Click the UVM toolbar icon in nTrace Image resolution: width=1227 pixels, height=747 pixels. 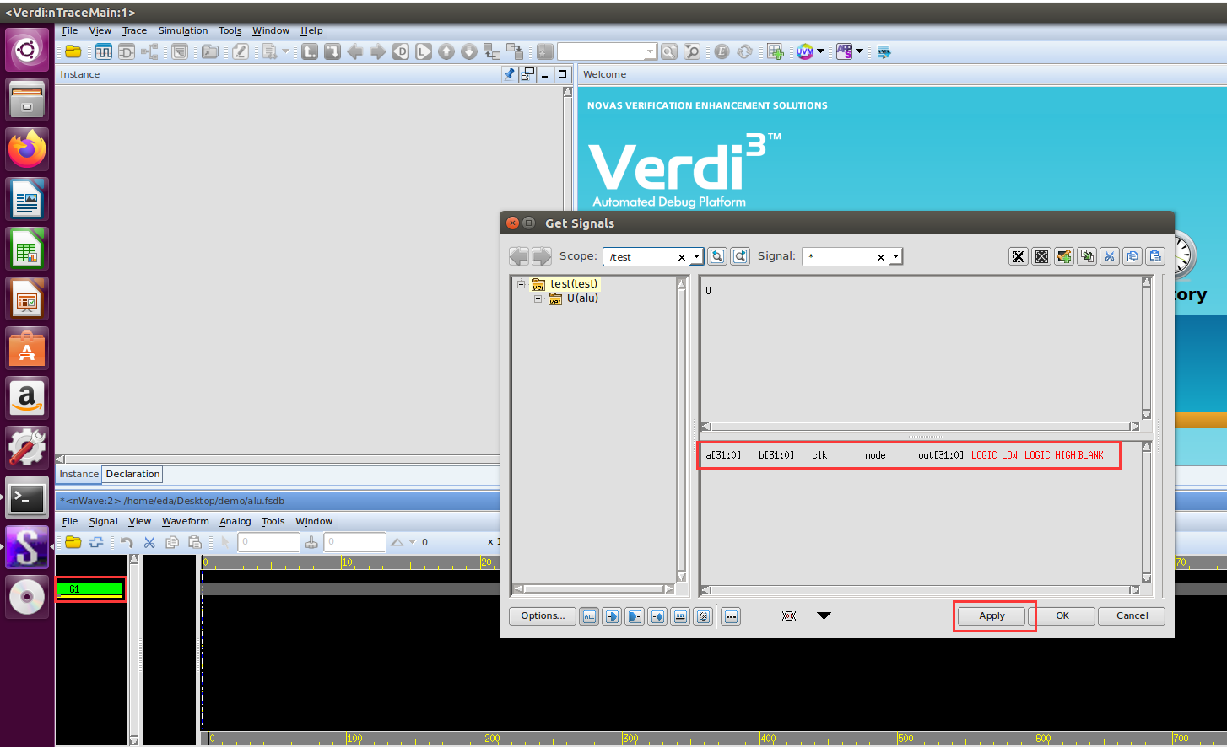(x=806, y=51)
